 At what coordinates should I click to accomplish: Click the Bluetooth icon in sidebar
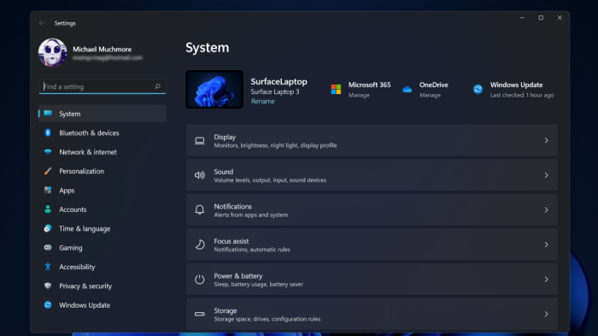point(48,133)
